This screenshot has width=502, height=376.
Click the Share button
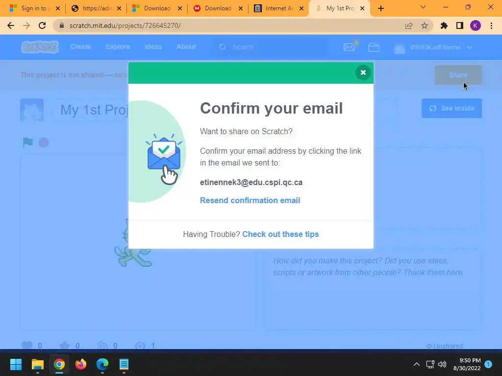click(458, 75)
